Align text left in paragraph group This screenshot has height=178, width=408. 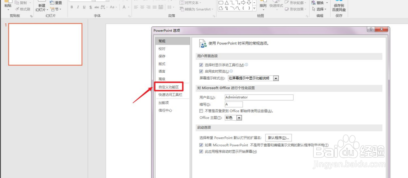(x=136, y=7)
